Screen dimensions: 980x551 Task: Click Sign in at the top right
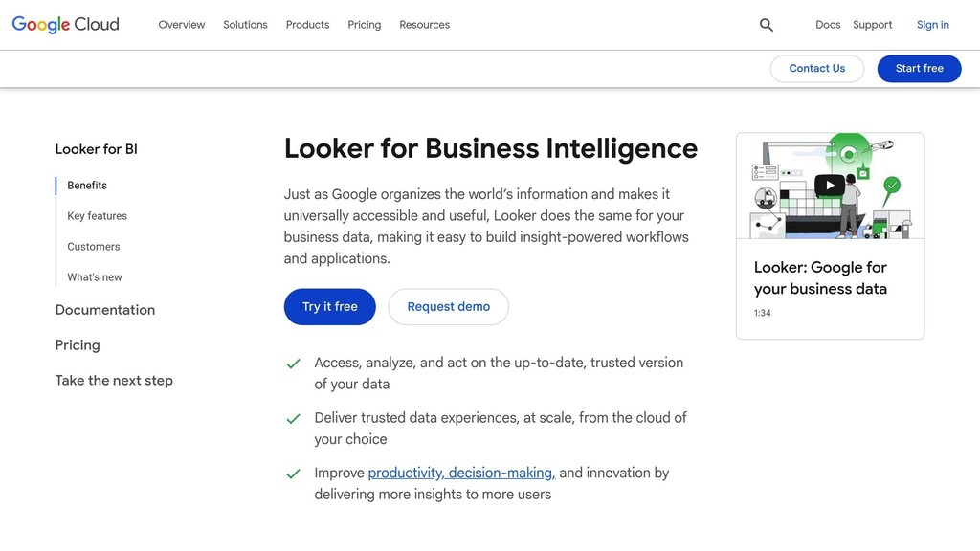(932, 24)
